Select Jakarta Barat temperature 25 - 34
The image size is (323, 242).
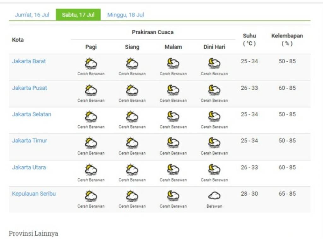tap(249, 61)
